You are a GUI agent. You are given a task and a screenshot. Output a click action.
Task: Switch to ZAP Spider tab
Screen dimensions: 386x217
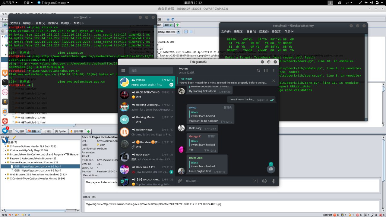click(x=61, y=131)
